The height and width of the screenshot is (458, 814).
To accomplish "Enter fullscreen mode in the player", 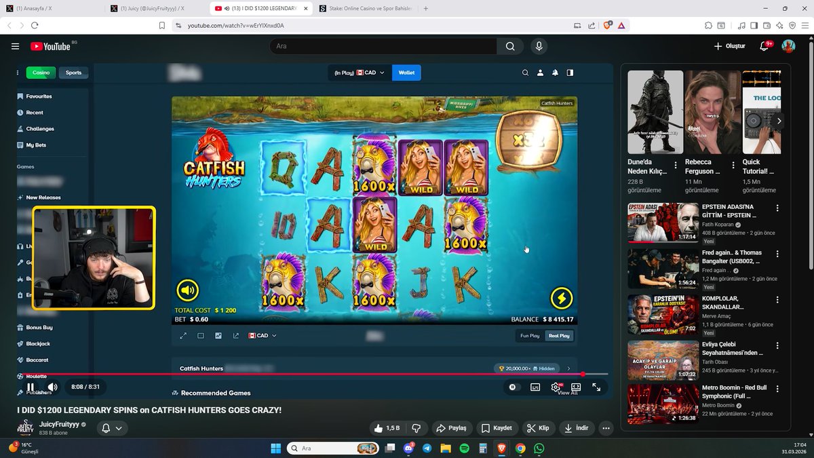I will click(596, 387).
